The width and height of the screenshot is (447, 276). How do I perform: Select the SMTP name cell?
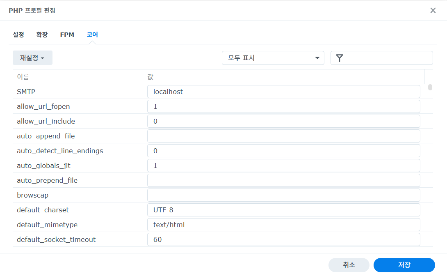(x=78, y=92)
